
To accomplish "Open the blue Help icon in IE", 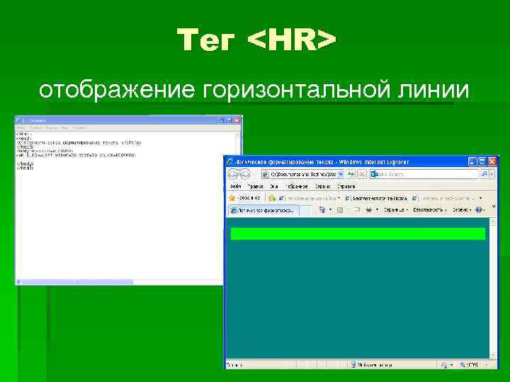I will coord(478,210).
